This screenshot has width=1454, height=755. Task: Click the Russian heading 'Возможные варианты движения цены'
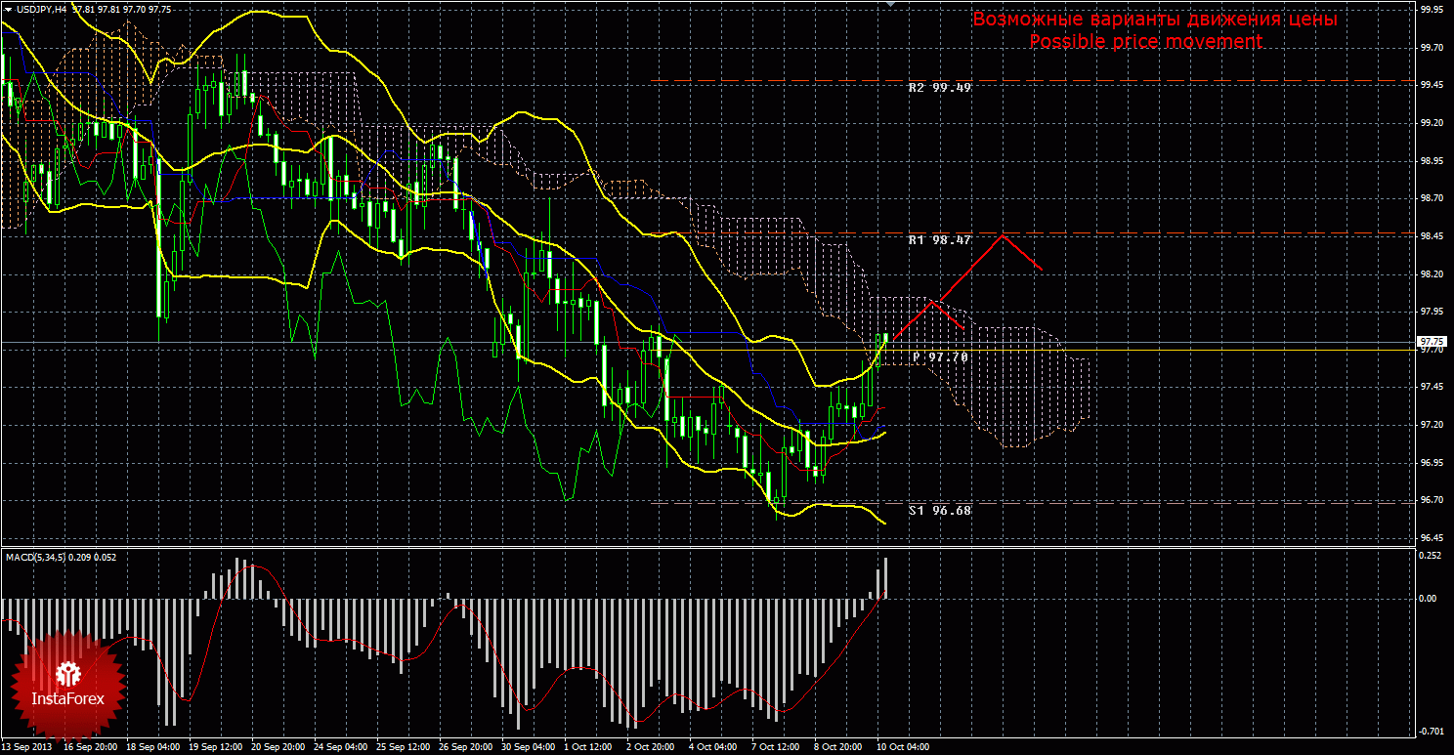pyautogui.click(x=1155, y=20)
